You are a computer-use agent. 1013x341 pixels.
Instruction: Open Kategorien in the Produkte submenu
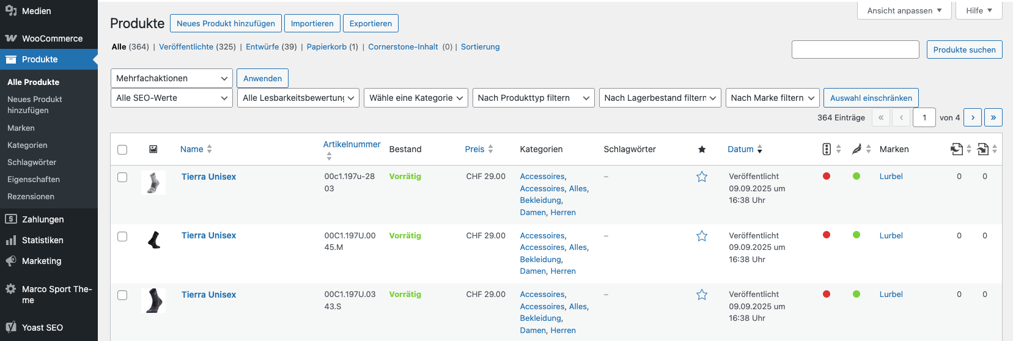click(28, 145)
